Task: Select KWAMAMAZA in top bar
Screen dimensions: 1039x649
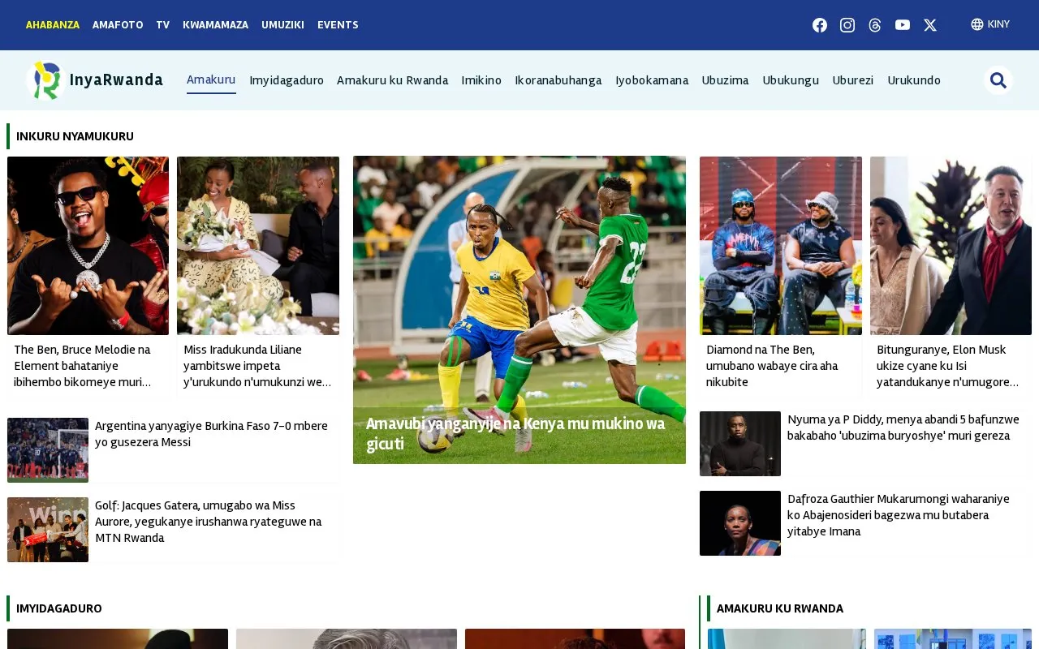Action: click(x=216, y=25)
